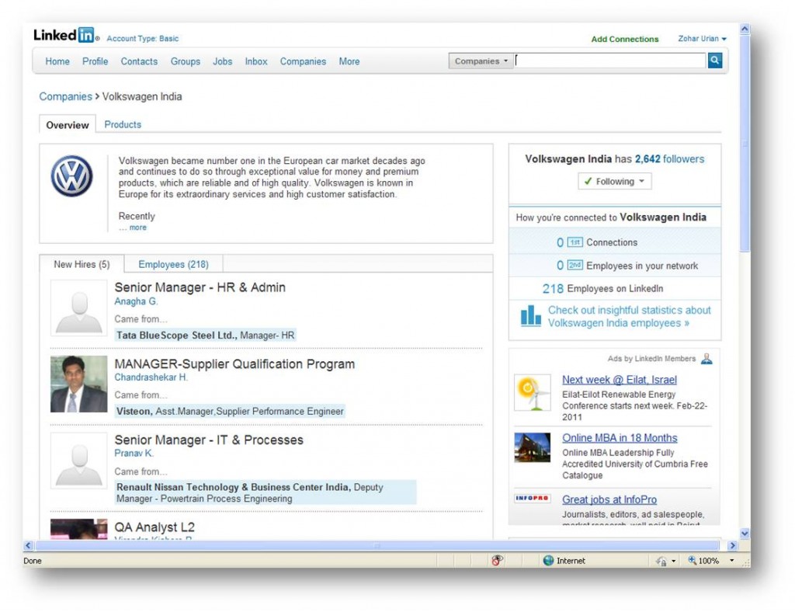
Task: Open the Companies nav menu item
Action: click(x=303, y=61)
